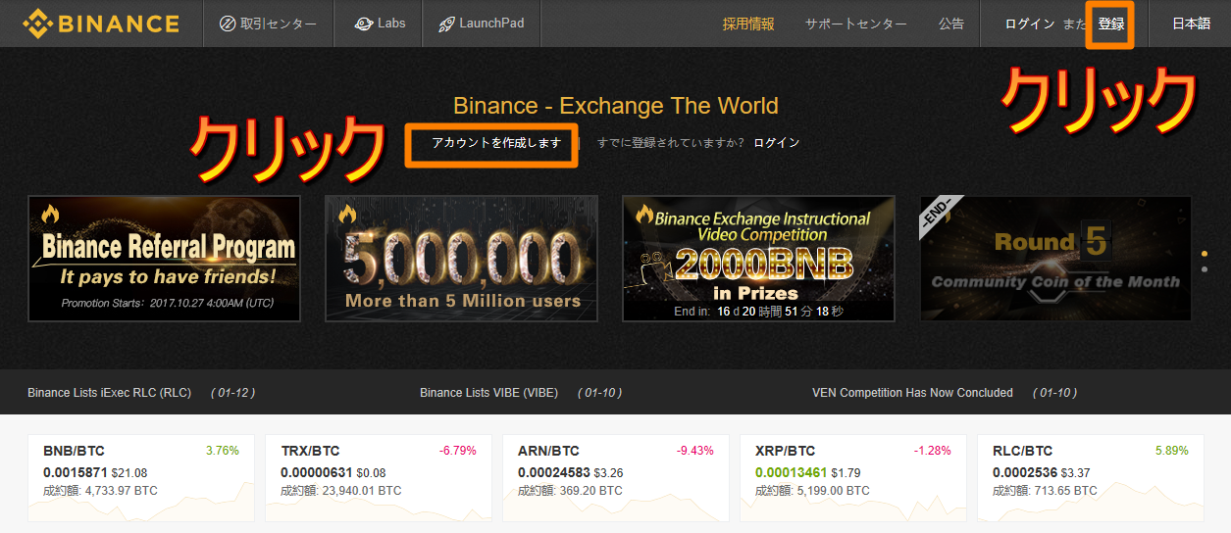The width and height of the screenshot is (1231, 533).
Task: Open VEN Competition Has Now Concluded
Action: pyautogui.click(x=912, y=393)
